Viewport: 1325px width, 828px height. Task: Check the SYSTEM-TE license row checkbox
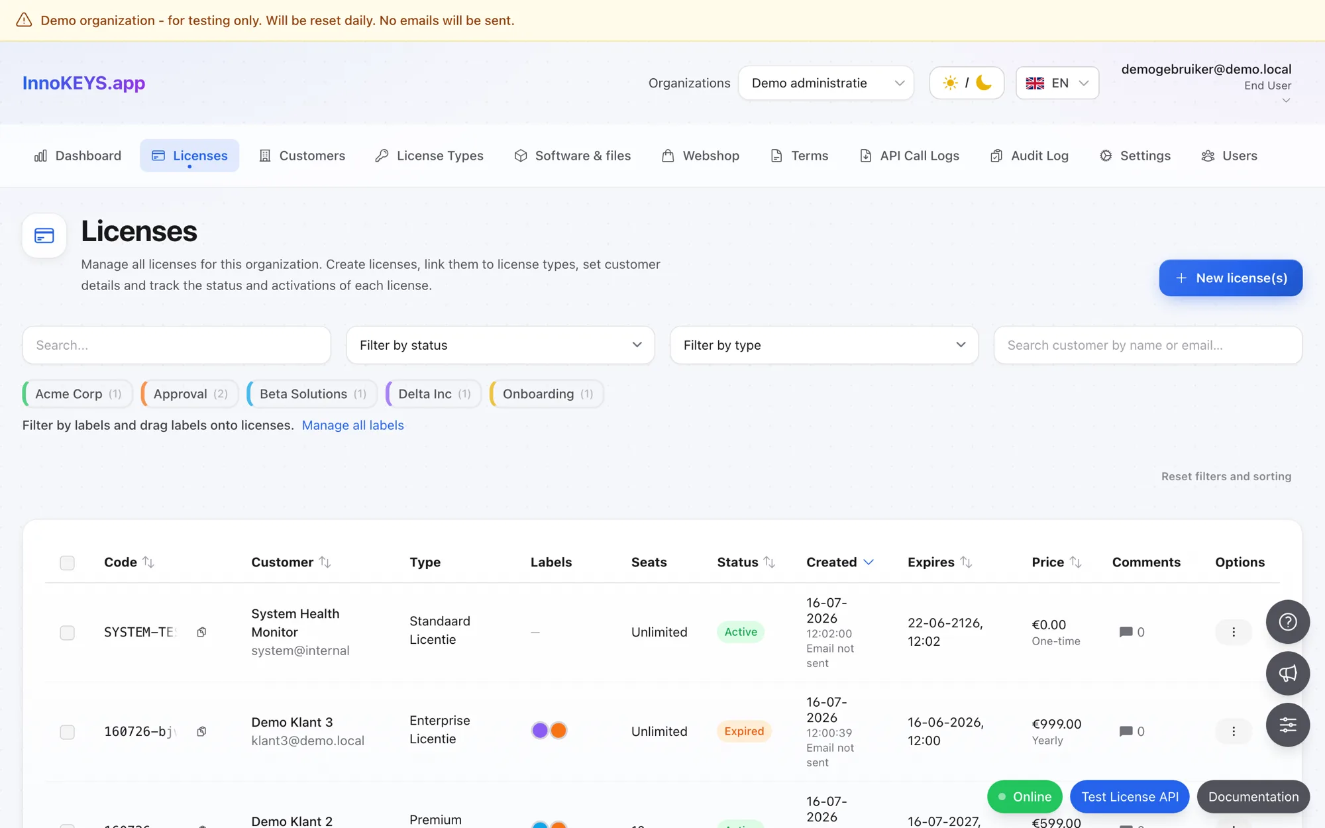67,633
